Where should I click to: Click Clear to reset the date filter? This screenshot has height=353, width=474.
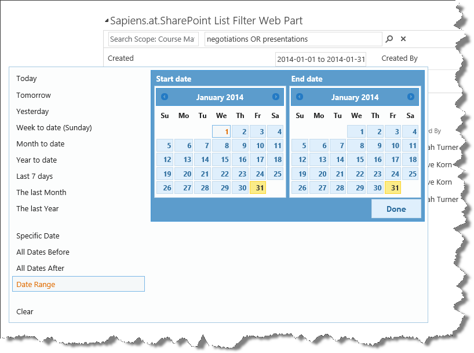click(25, 311)
